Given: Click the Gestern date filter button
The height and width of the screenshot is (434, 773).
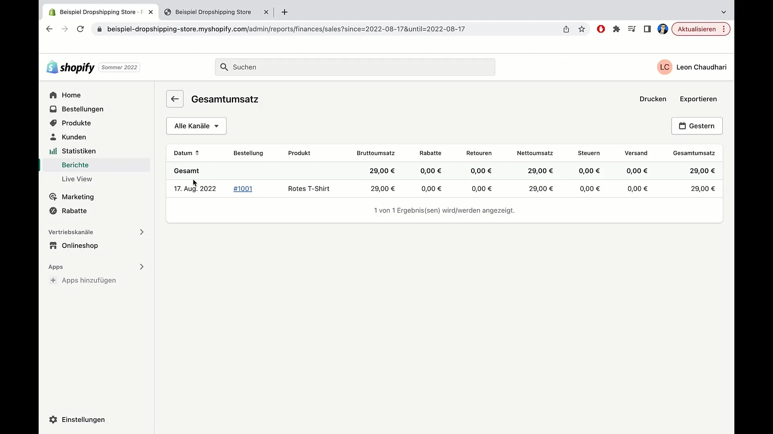Looking at the screenshot, I should [697, 126].
